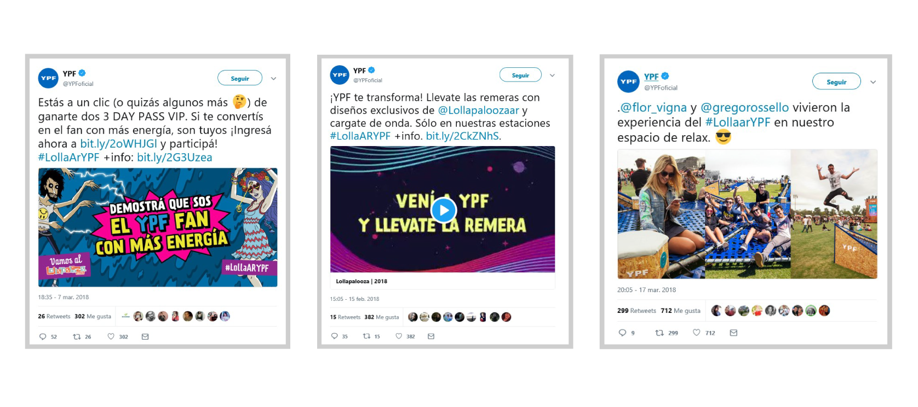The height and width of the screenshot is (407, 918).
Task: Open the @gregorossello profile mention
Action: tap(745, 107)
